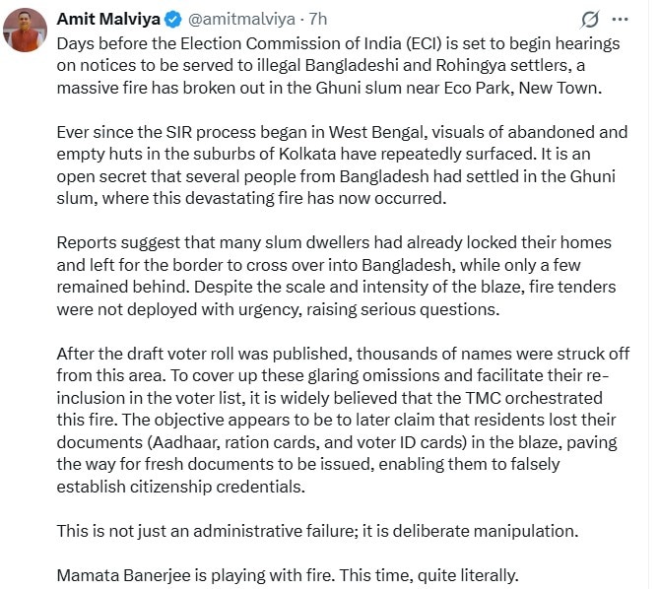Click the 7h post timestamp
This screenshot has width=659, height=589.
click(317, 19)
